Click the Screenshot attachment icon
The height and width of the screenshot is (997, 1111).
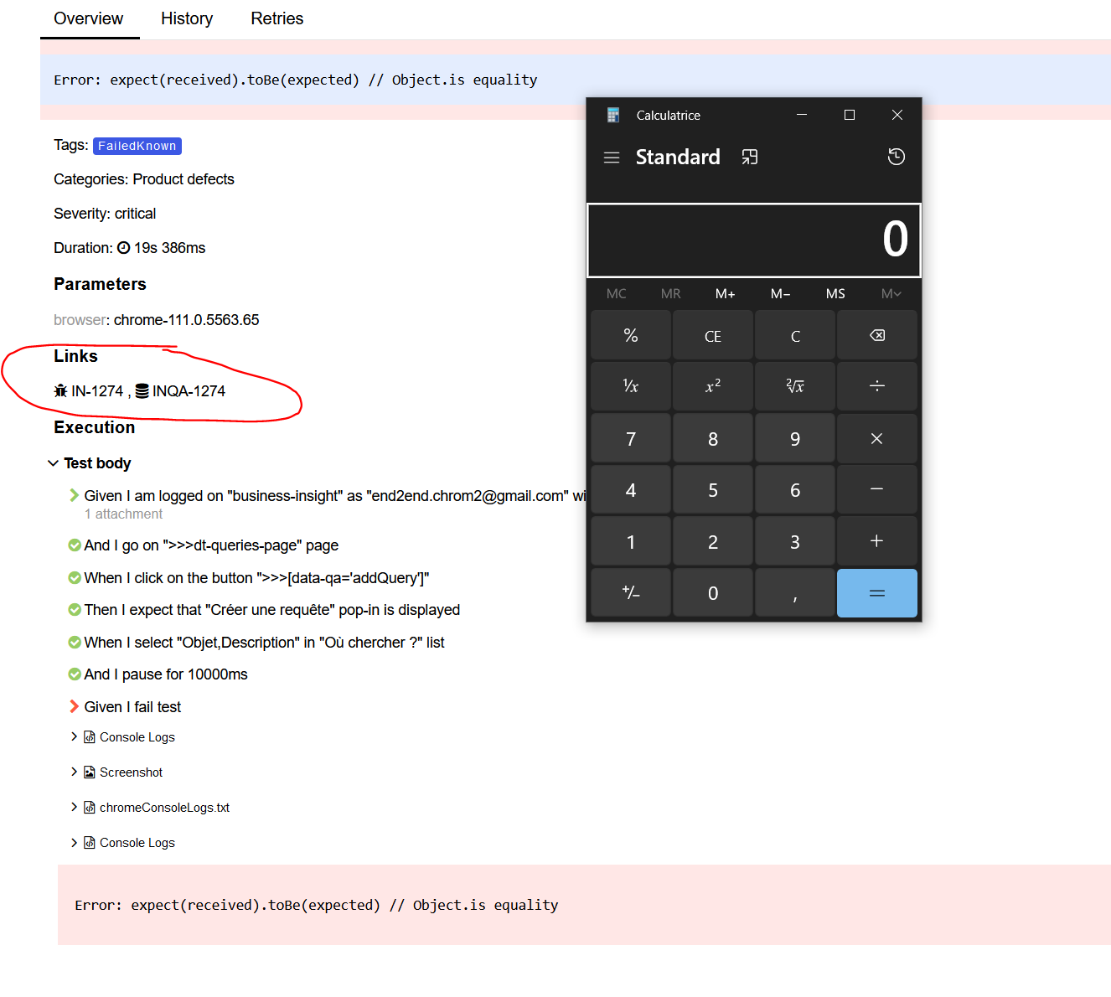click(89, 772)
